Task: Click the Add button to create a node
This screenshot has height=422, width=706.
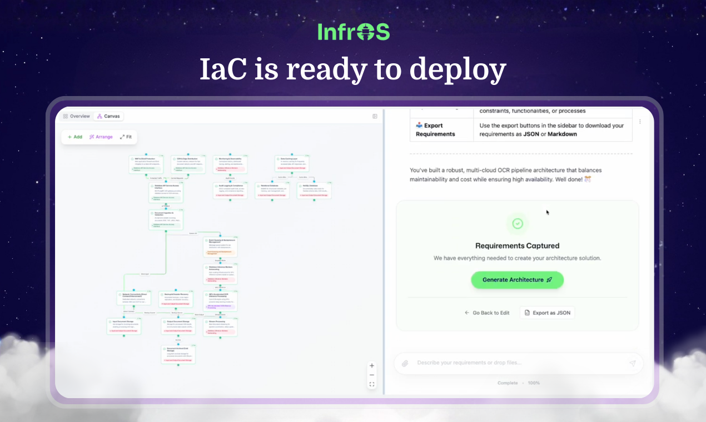Action: point(74,137)
